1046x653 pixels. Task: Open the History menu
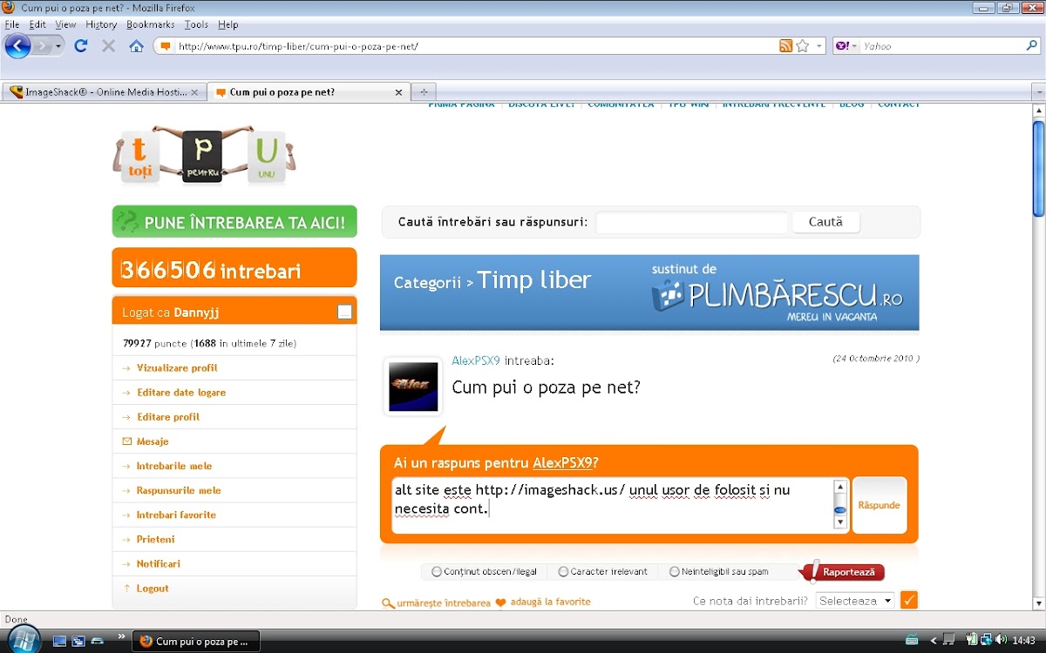(x=101, y=24)
